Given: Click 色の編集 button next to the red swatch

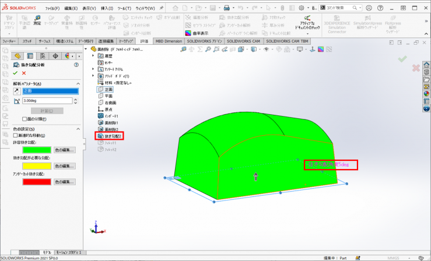Looking at the screenshot, I should click(64, 182).
